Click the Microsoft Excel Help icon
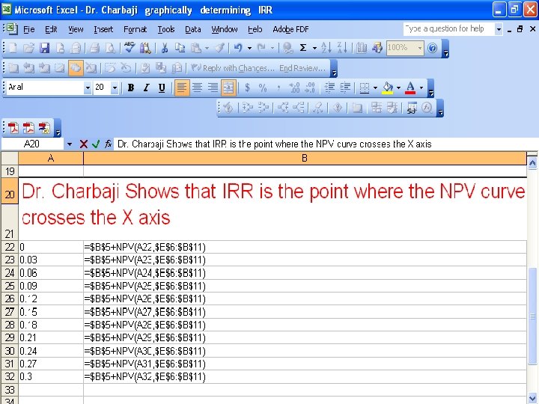 [432, 48]
